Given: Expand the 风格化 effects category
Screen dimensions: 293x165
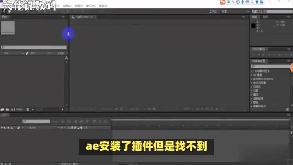Looking at the screenshot, I should 251,87.
